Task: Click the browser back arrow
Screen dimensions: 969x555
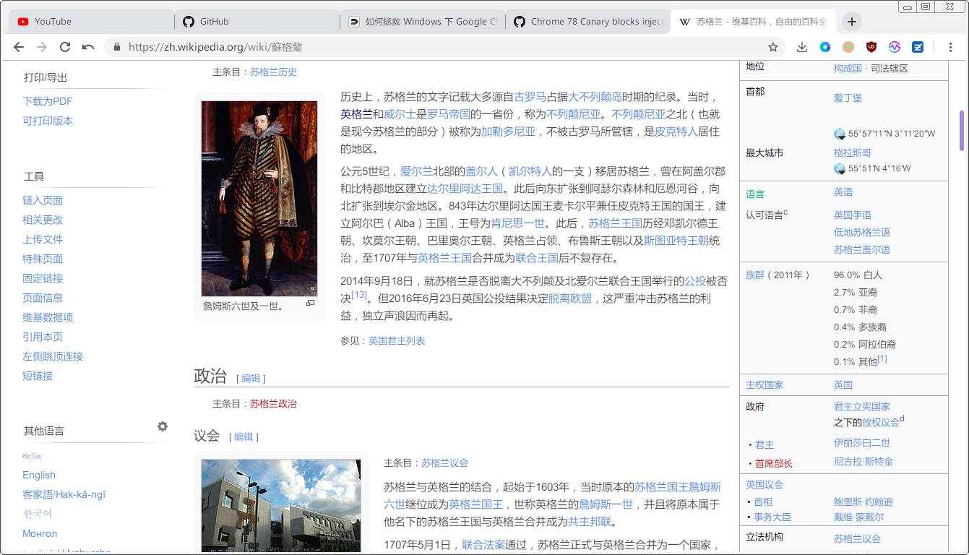Action: [x=19, y=47]
